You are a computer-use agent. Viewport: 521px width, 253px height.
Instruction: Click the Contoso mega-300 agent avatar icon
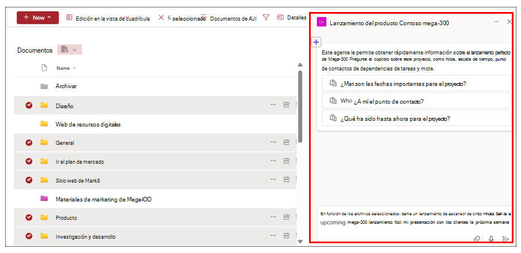[321, 22]
